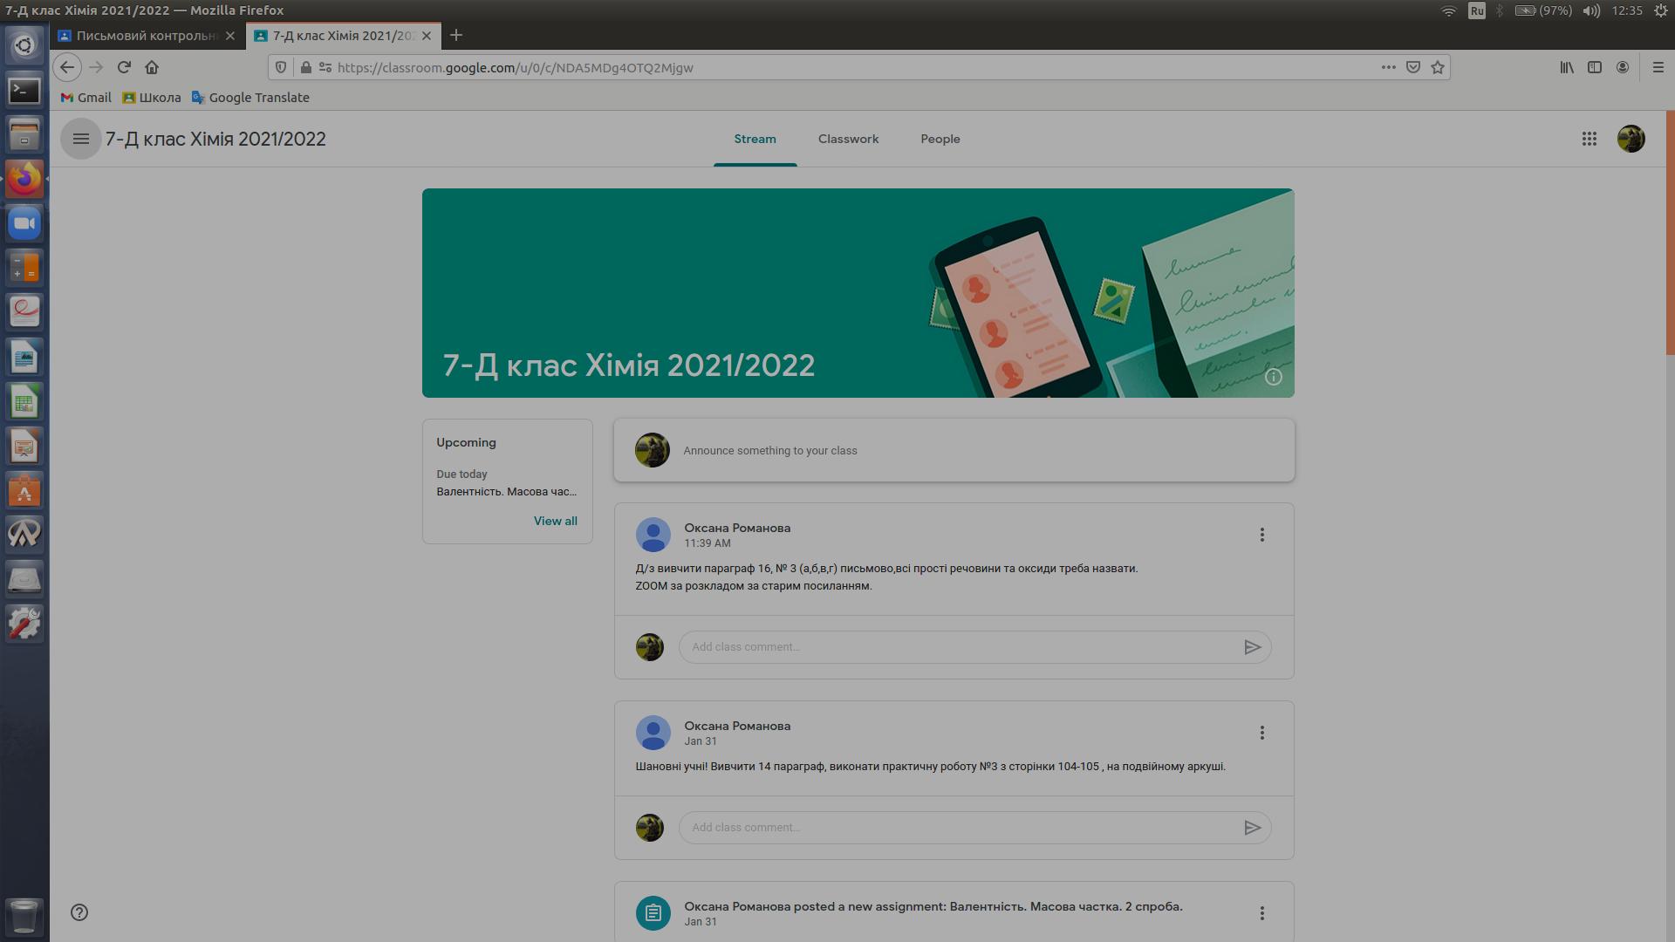Viewport: 1675px width, 942px height.
Task: Open the Школа bookmark
Action: tap(152, 98)
